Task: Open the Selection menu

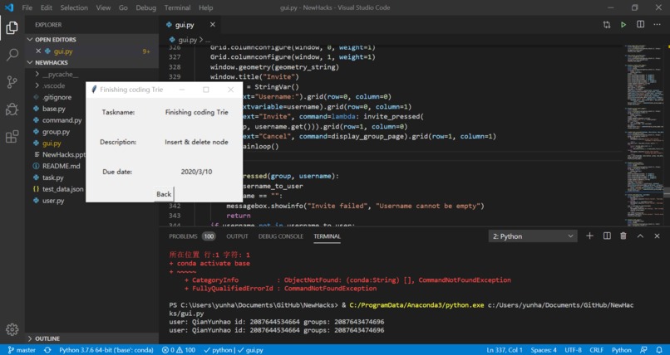Action: [x=74, y=7]
